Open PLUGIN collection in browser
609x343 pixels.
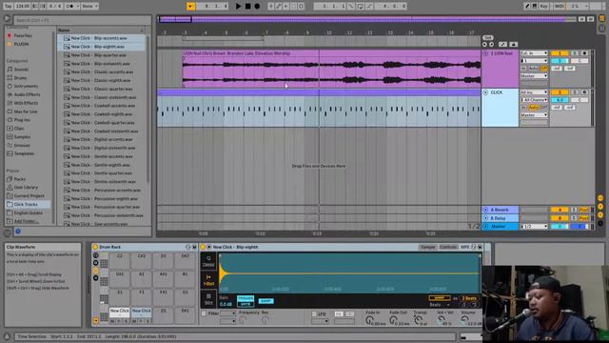(x=21, y=45)
